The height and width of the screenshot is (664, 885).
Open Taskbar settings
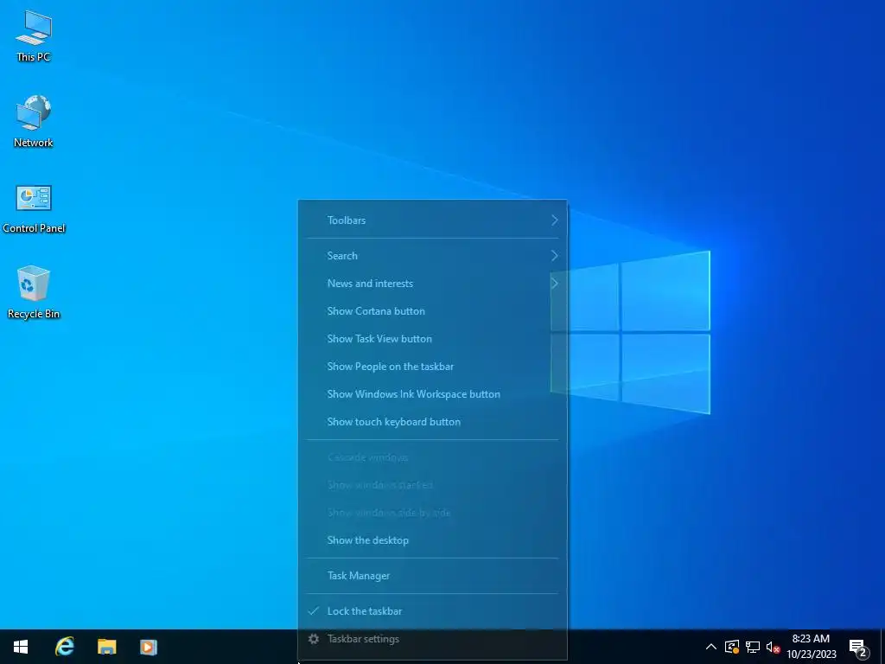[432, 639]
